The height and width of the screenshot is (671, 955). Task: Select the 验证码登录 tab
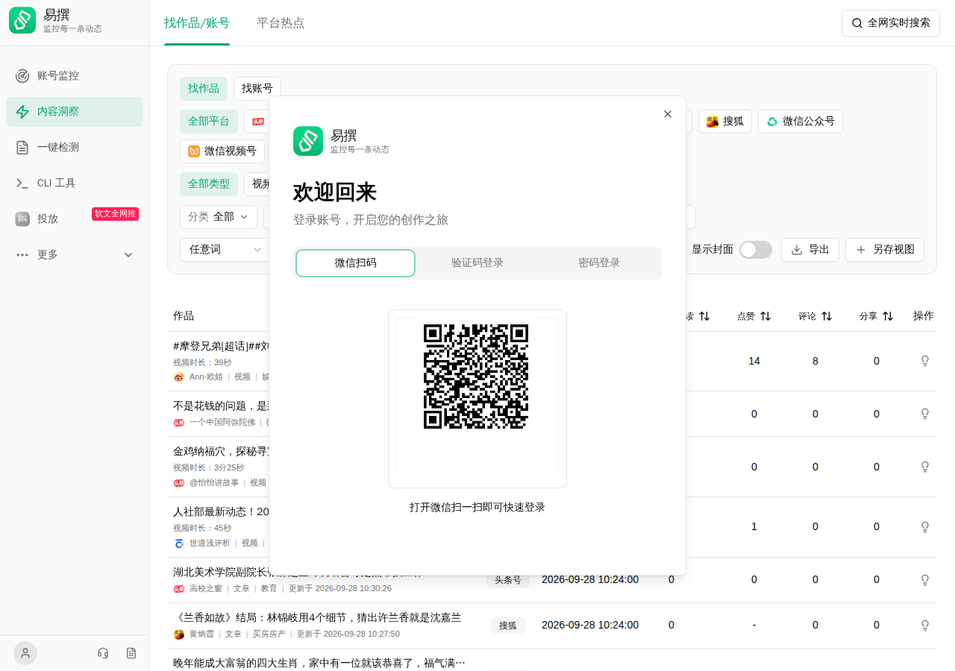pyautogui.click(x=477, y=263)
